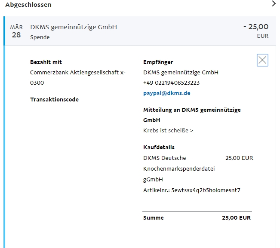Close the transaction details panel
The height and width of the screenshot is (248, 280).
[262, 60]
